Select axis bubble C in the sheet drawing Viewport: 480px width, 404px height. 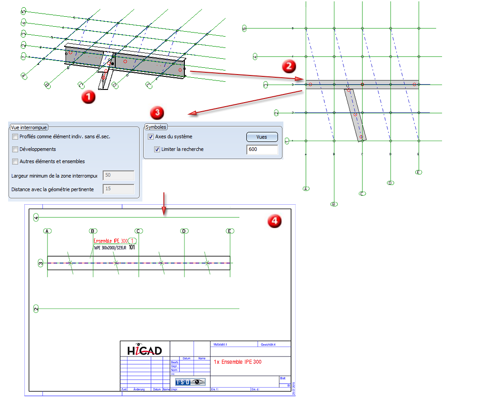[139, 231]
